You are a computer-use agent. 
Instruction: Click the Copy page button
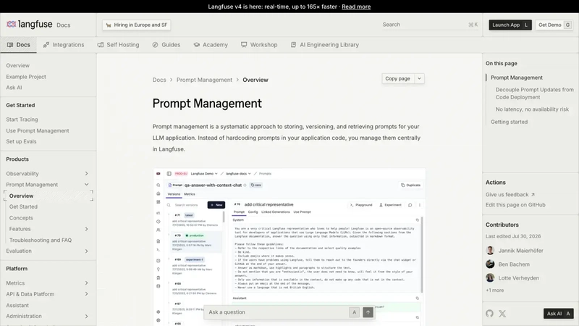point(397,78)
